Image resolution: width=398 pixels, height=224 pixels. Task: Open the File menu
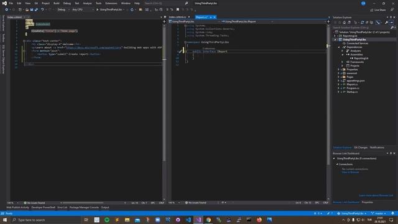[x=11, y=3]
